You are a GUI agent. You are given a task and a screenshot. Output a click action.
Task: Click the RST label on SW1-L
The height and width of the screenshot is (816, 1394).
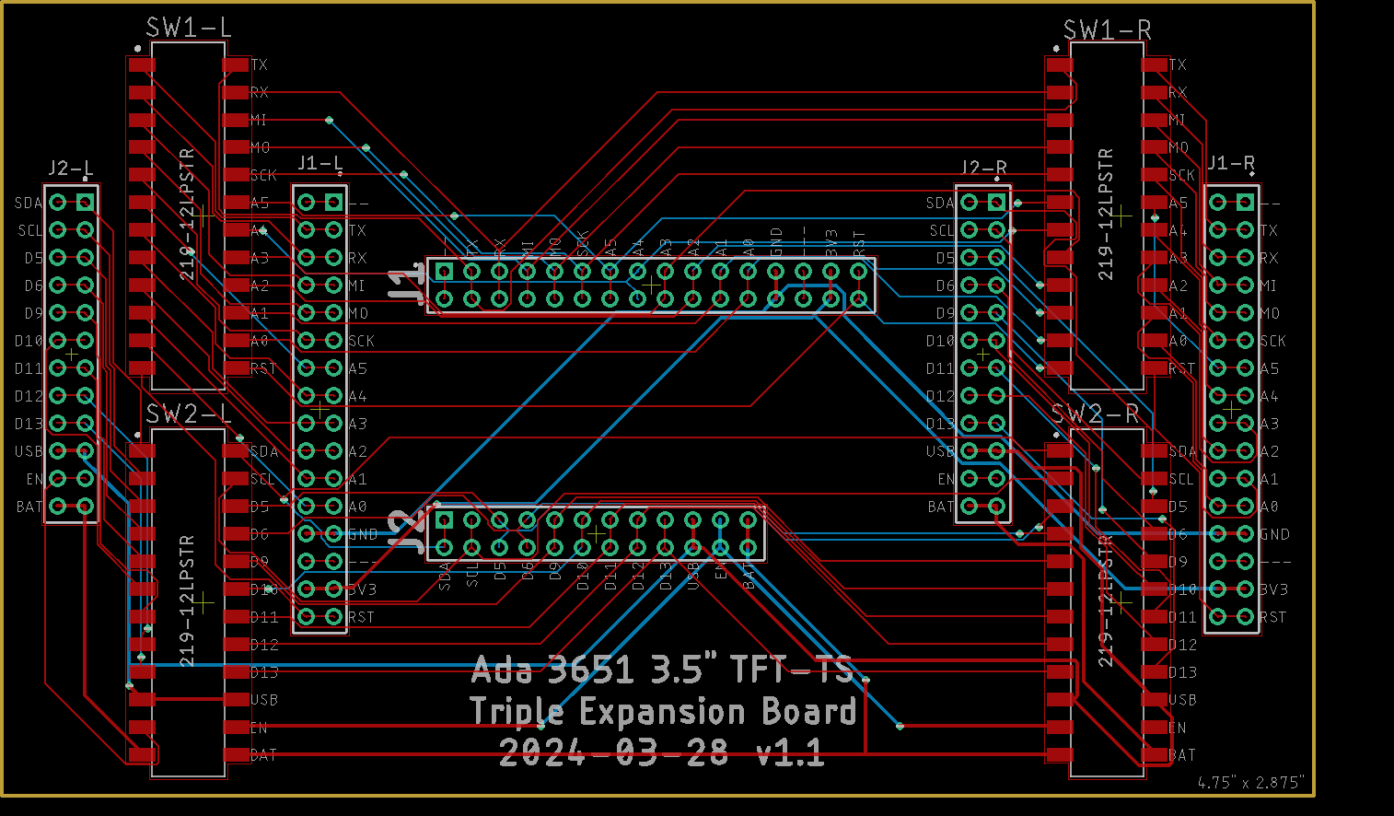point(263,368)
